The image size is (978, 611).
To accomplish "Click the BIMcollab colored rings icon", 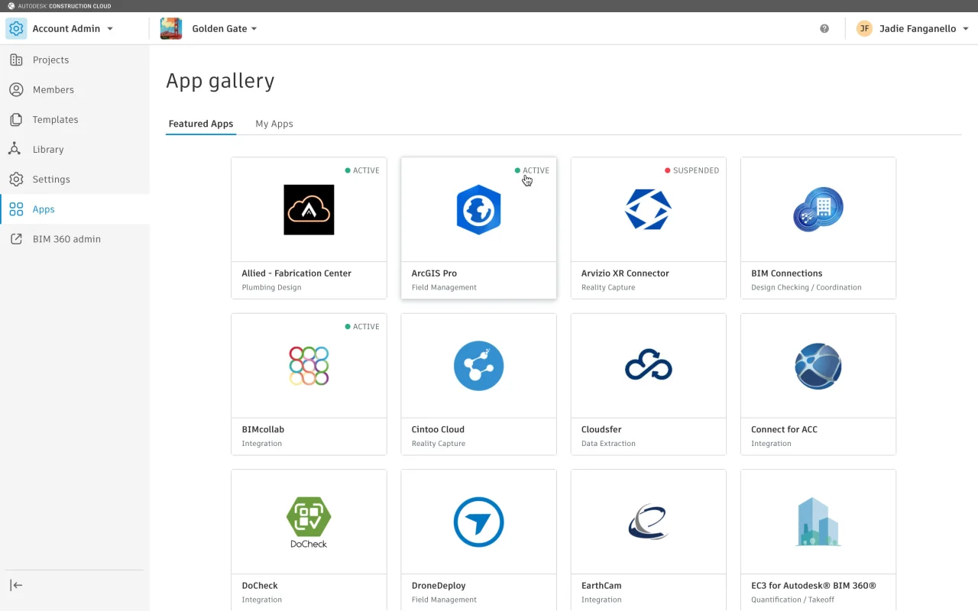I will (309, 366).
